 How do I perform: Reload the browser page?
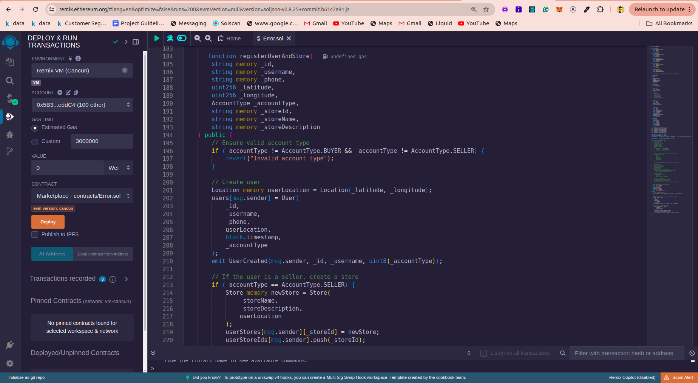(x=36, y=9)
